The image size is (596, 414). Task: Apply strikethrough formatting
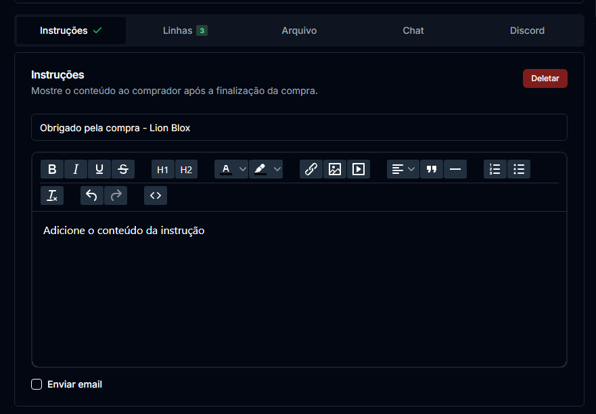coord(122,169)
